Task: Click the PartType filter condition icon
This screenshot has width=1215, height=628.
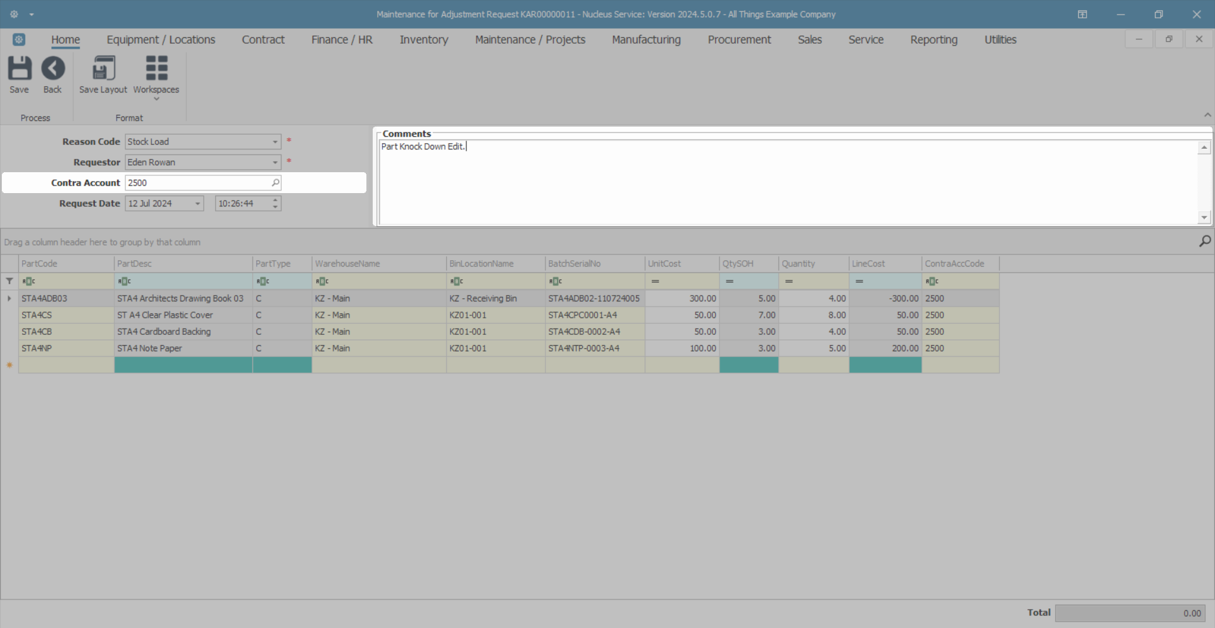Action: click(x=263, y=281)
